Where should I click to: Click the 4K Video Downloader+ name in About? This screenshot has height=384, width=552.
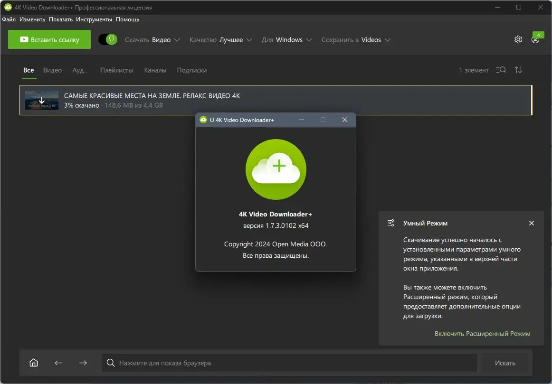[276, 214]
